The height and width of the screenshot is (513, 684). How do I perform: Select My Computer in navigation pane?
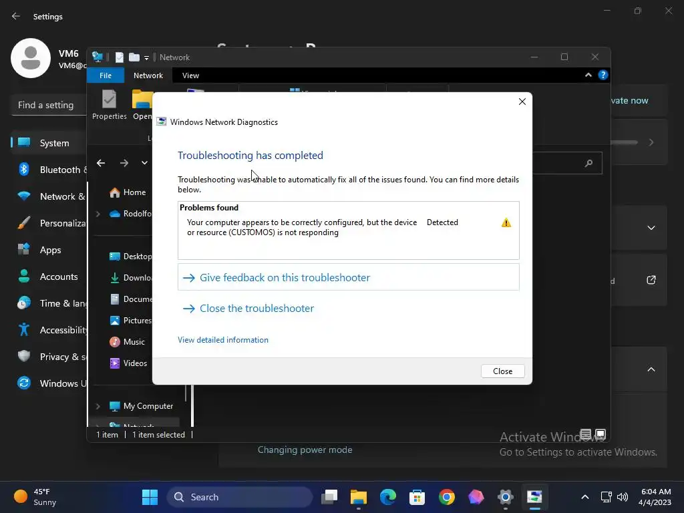[141, 406]
